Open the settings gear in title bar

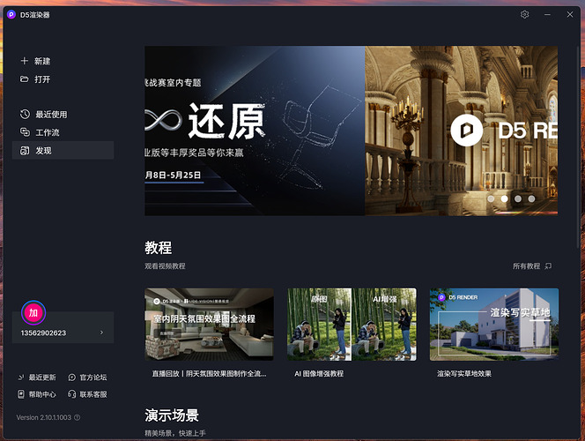[525, 14]
